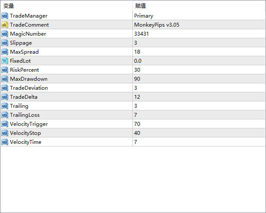Select the RiskPercent value 30
Image resolution: width=266 pixels, height=213 pixels.
137,70
